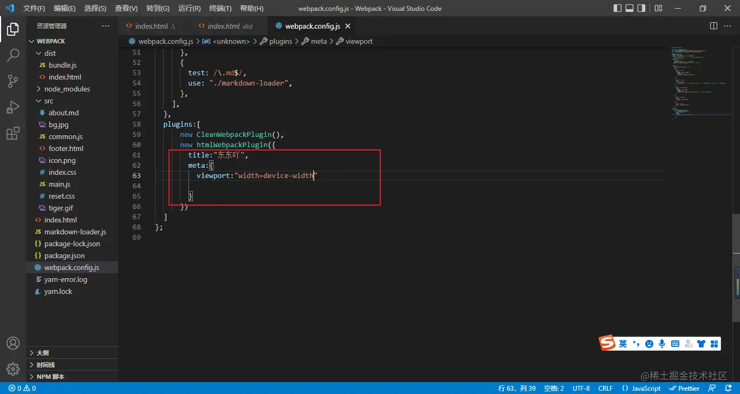Change the UTF-8 encoding in the status bar

click(x=581, y=388)
